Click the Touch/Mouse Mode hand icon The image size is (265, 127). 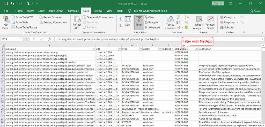click(x=29, y=4)
